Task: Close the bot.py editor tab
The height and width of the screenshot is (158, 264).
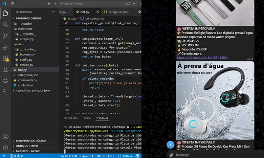Action: (x=97, y=12)
